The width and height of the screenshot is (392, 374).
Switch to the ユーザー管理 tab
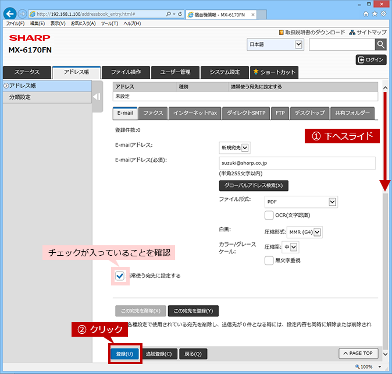(175, 72)
